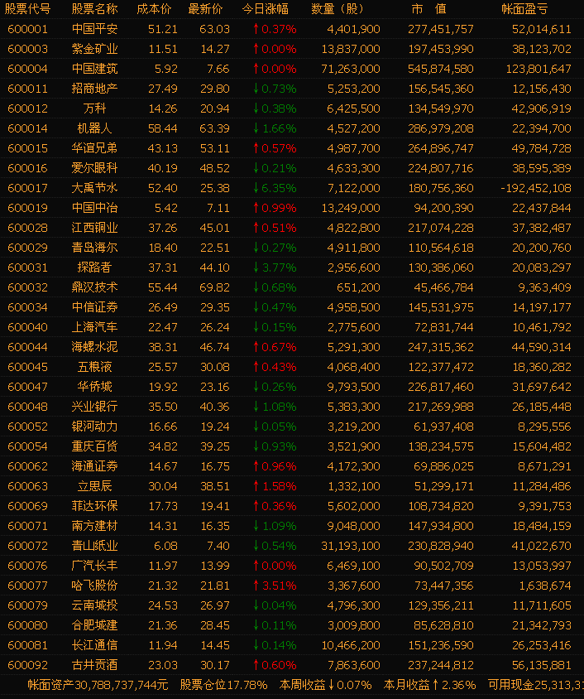Select stock code 600019
The height and width of the screenshot is (699, 584).
[x=27, y=208]
